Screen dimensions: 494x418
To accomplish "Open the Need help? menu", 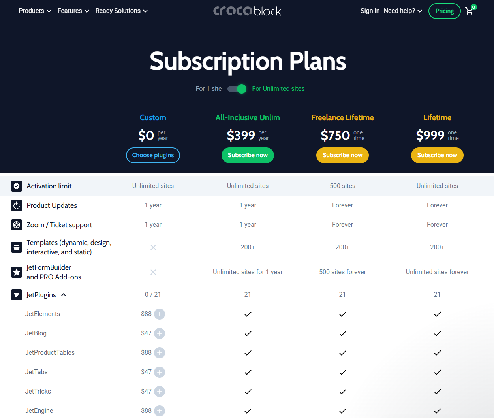I will [403, 11].
